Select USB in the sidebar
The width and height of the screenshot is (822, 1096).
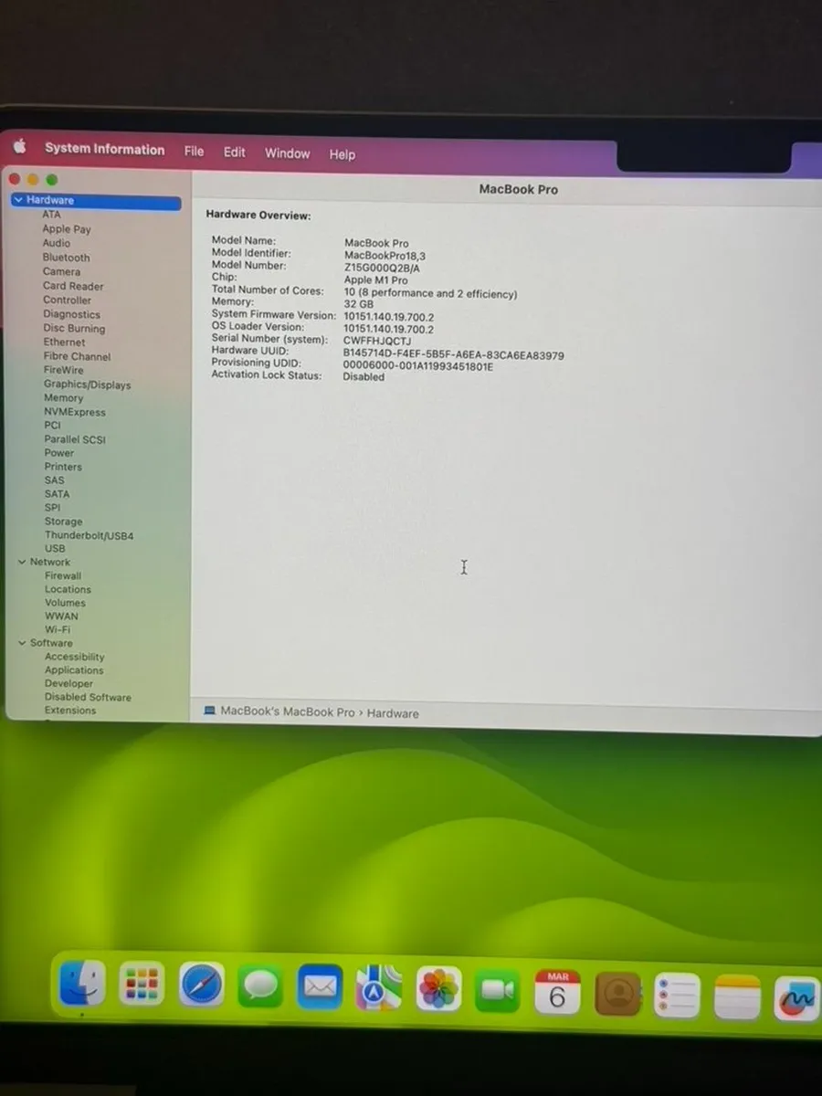[x=55, y=549]
